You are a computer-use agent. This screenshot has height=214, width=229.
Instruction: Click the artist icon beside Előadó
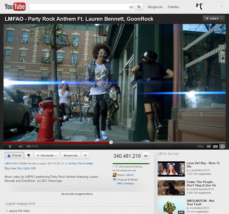[114, 175]
